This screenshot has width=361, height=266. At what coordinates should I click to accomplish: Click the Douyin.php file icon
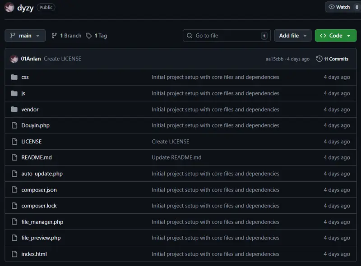[x=14, y=125]
